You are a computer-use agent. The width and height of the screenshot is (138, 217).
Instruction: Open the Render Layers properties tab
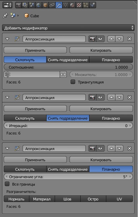pyautogui.click(x=25, y=5)
